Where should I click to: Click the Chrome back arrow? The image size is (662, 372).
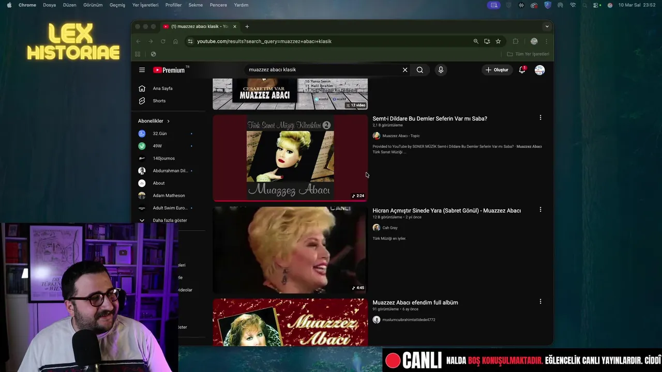coord(138,41)
